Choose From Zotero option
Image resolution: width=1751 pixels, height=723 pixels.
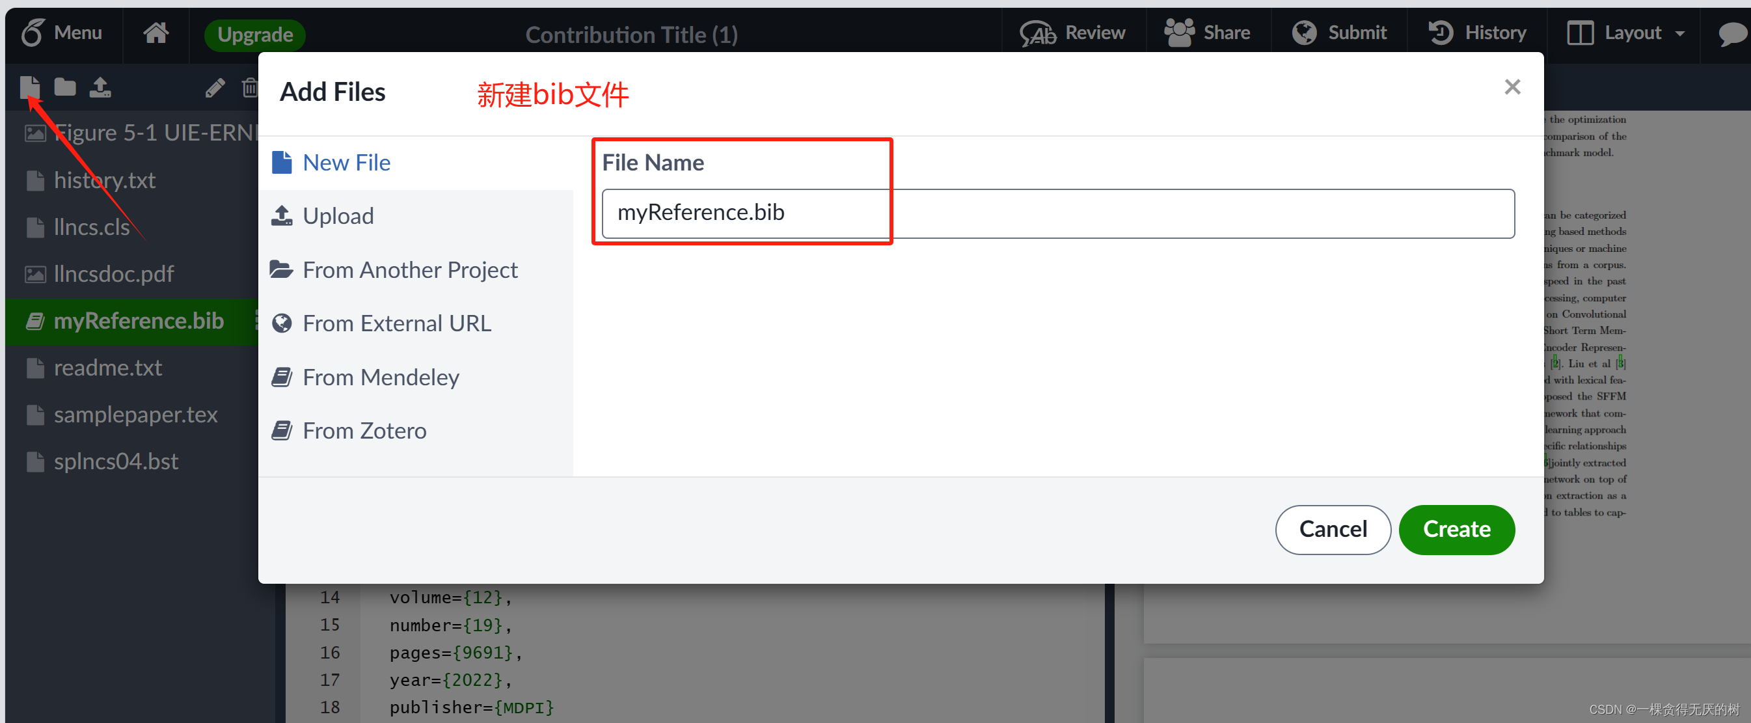(x=364, y=431)
